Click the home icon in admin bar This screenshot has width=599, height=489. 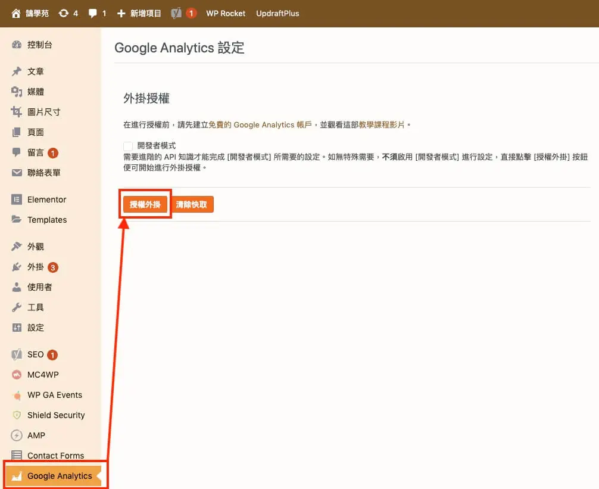point(15,14)
